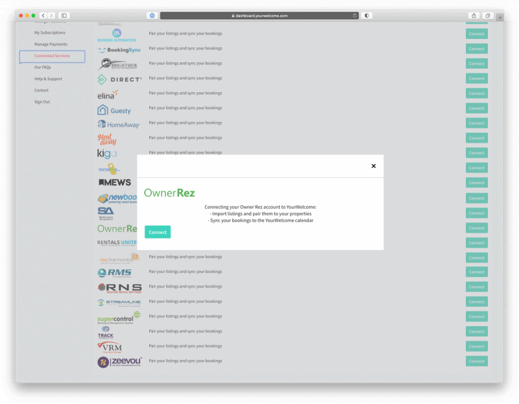Click the MEWS logo
Screen dimensions: 519x404
(x=114, y=183)
